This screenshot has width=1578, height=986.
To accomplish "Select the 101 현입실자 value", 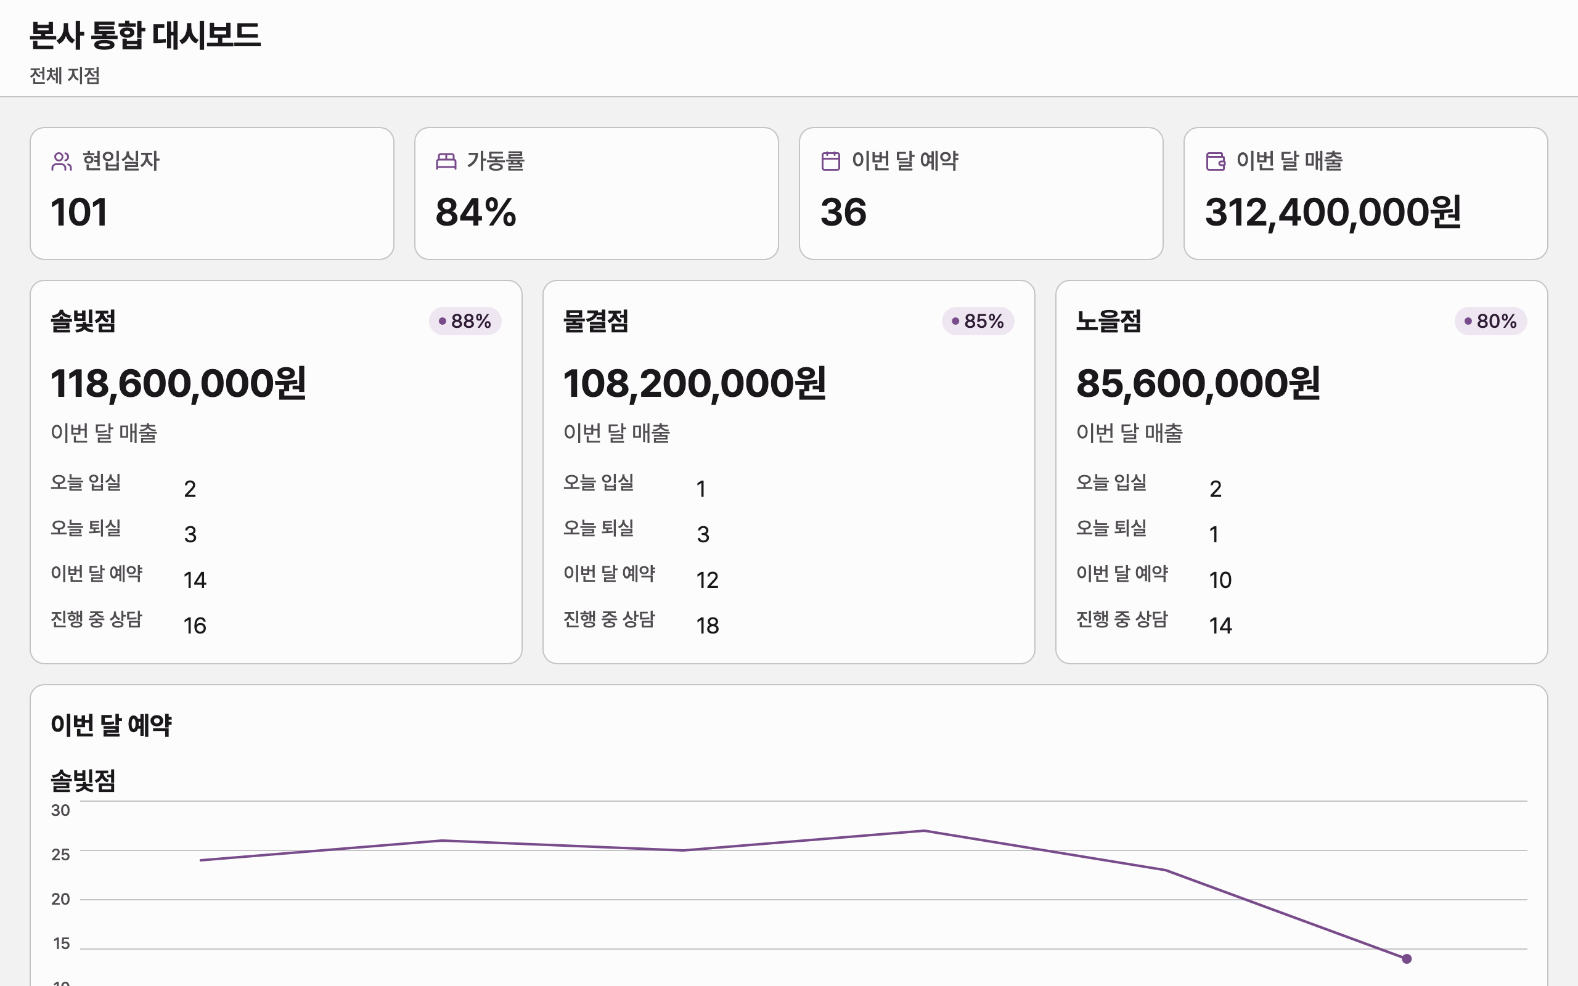I will (x=79, y=213).
